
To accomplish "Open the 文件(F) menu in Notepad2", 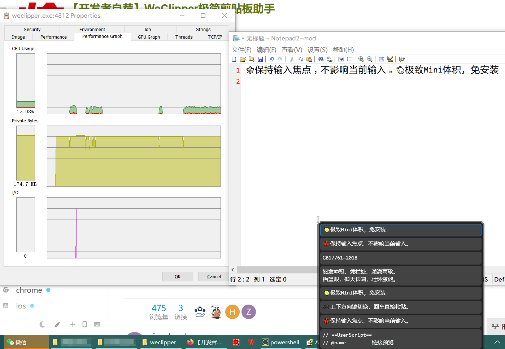I will click(241, 50).
